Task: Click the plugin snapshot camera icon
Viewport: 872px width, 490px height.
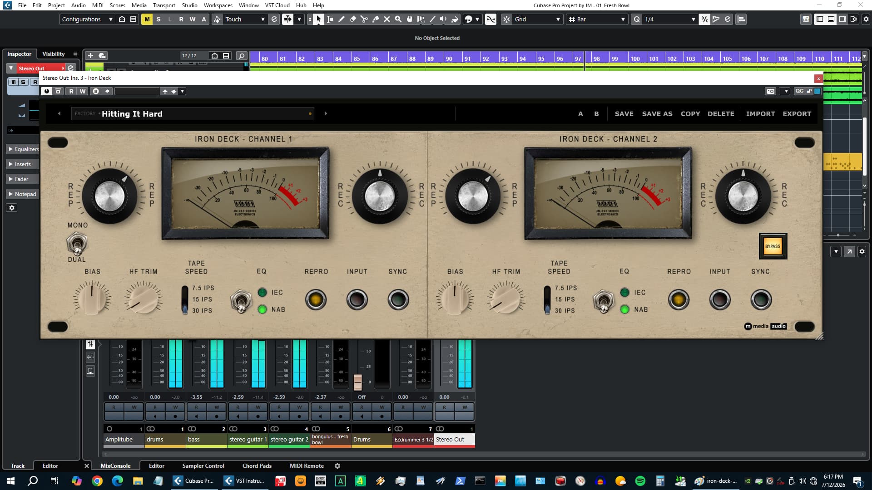Action: pyautogui.click(x=771, y=91)
